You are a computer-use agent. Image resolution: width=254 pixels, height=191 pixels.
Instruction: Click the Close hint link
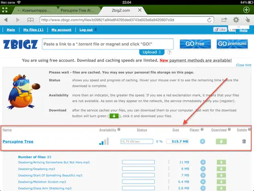tap(243, 65)
